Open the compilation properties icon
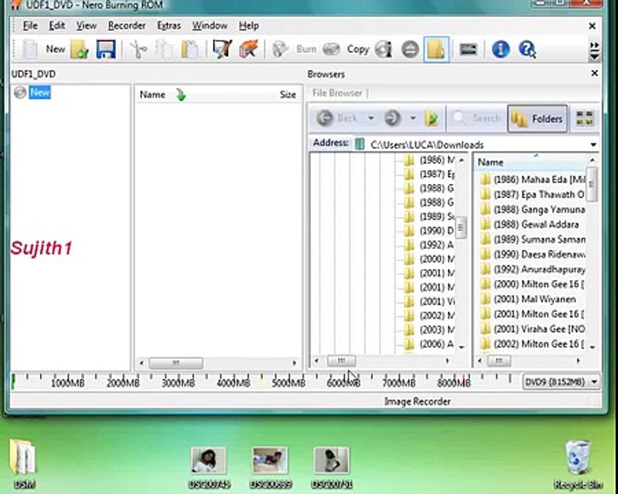Viewport: 618px width, 494px height. click(222, 49)
